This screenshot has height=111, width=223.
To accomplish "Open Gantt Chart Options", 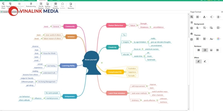I will (10, 6).
